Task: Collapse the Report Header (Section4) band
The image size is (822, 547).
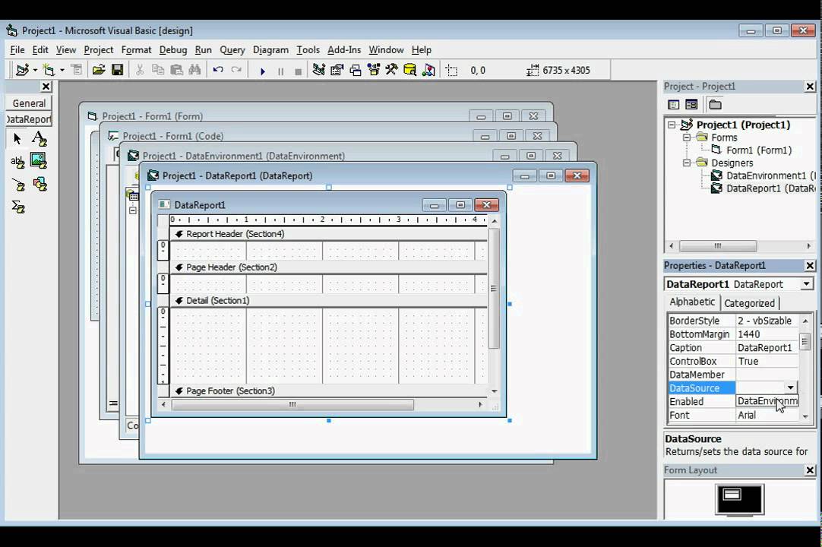Action: 179,234
